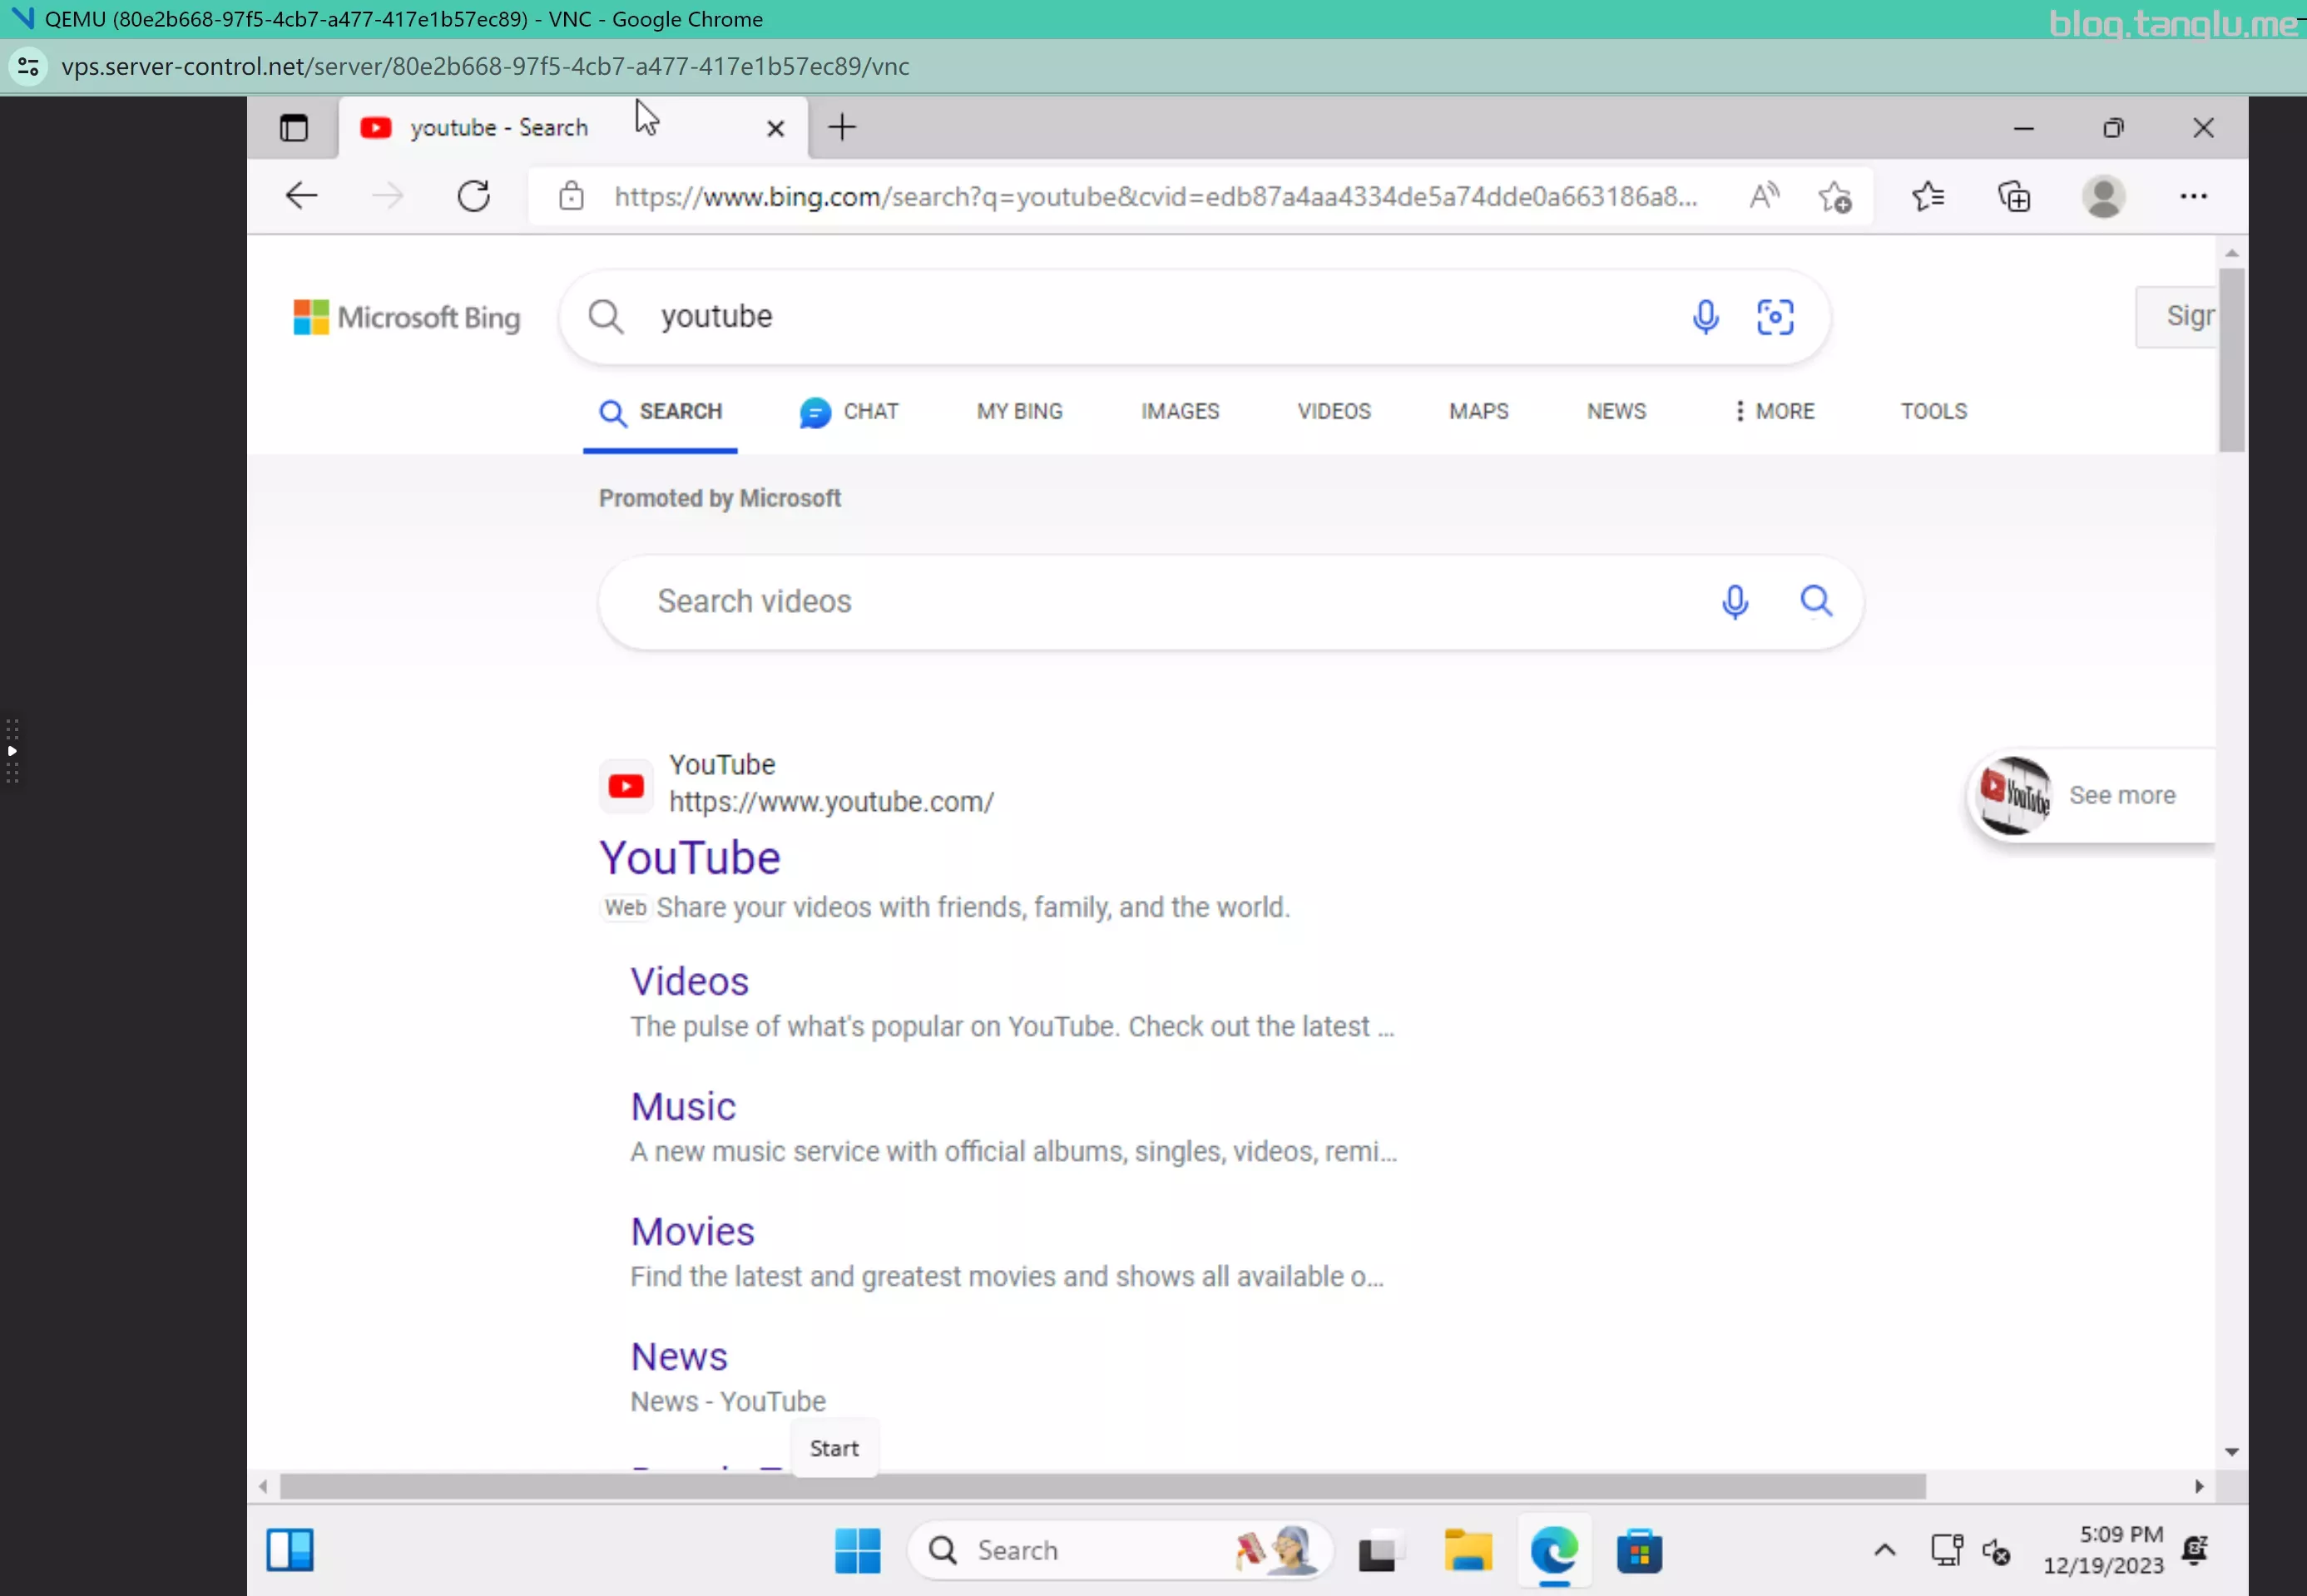Refresh the page with the reload icon

point(473,196)
